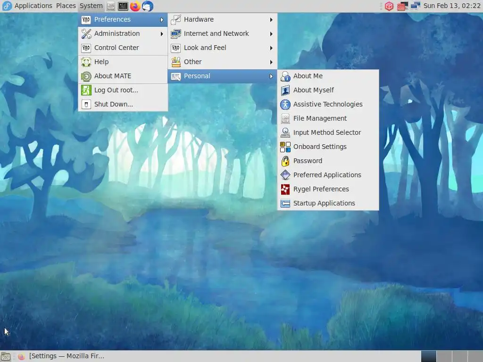Click the Preferences menu icon
The height and width of the screenshot is (362, 483).
[86, 19]
